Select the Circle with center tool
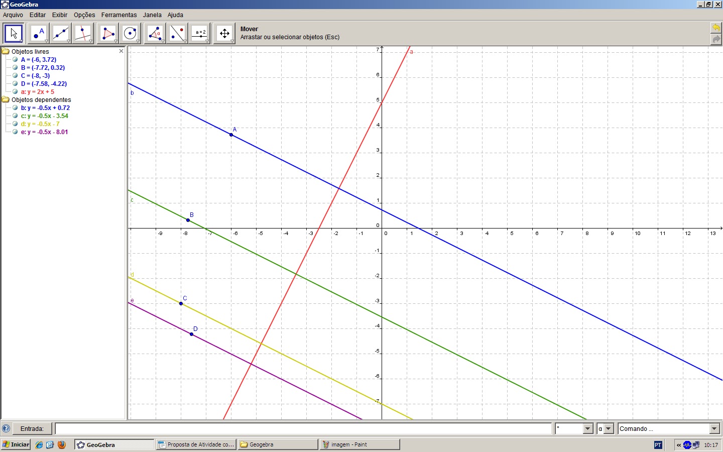This screenshot has width=723, height=452. pos(130,34)
